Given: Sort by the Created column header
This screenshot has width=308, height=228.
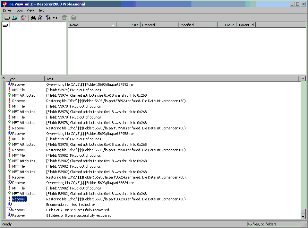Looking at the screenshot, I should 159,25.
